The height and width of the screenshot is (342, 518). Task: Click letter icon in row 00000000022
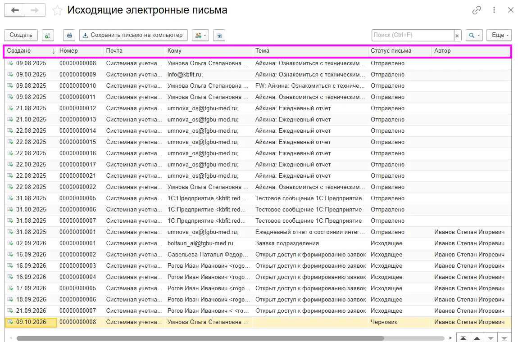click(x=10, y=186)
